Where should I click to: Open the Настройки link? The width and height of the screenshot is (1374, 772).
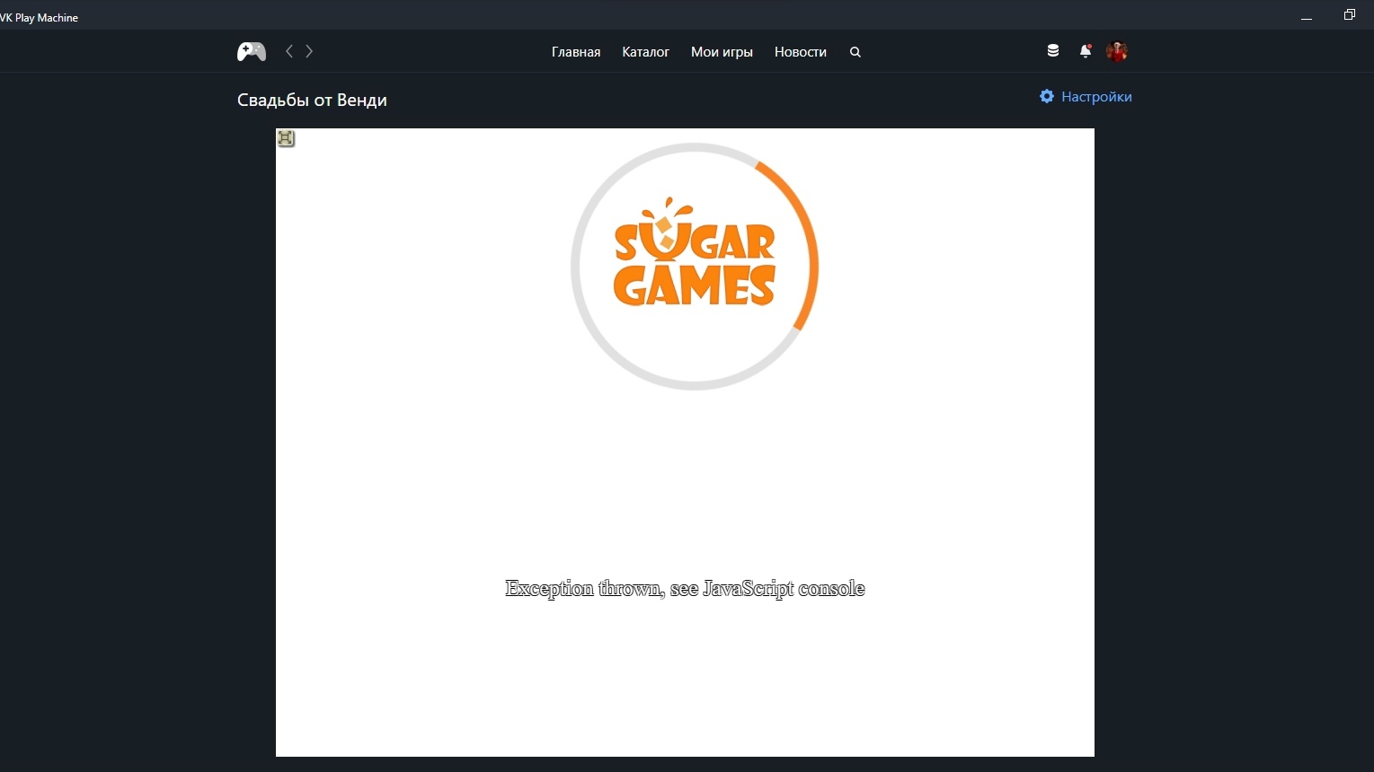pos(1096,97)
